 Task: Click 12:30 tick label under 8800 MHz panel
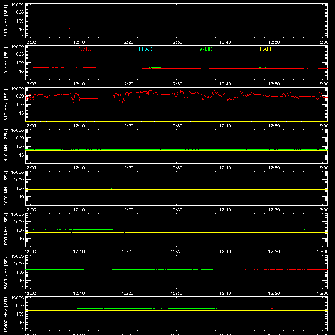(176, 294)
